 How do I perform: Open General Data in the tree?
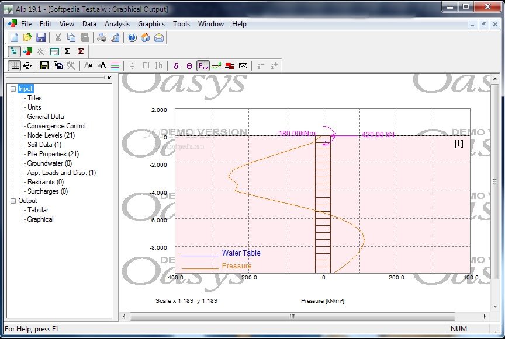click(46, 117)
